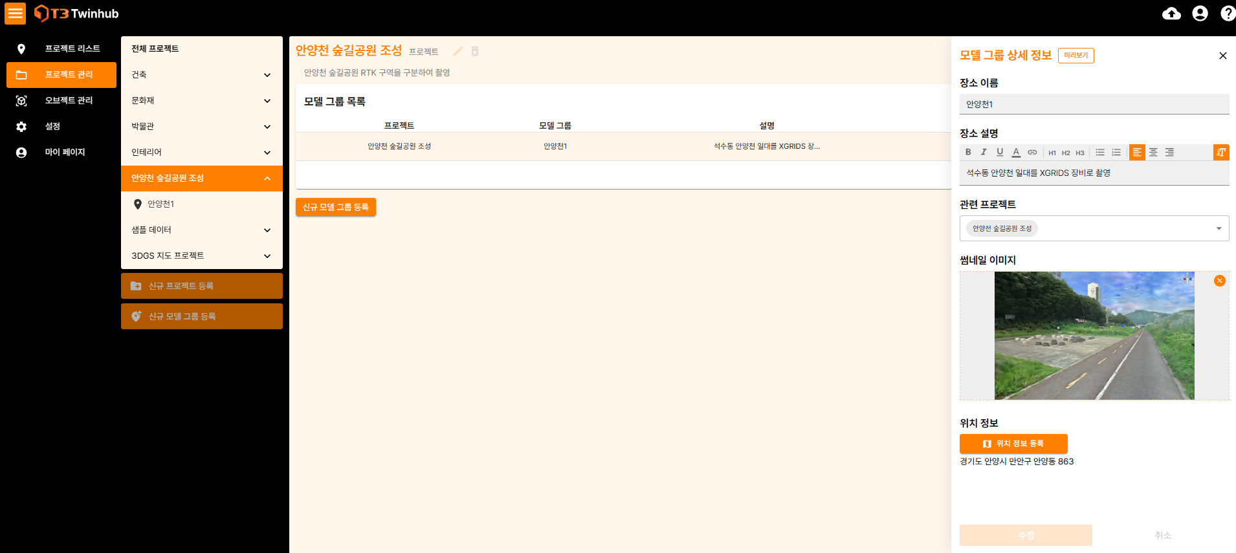Expand the 샘플 데이터 category
The image size is (1236, 553).
[202, 230]
